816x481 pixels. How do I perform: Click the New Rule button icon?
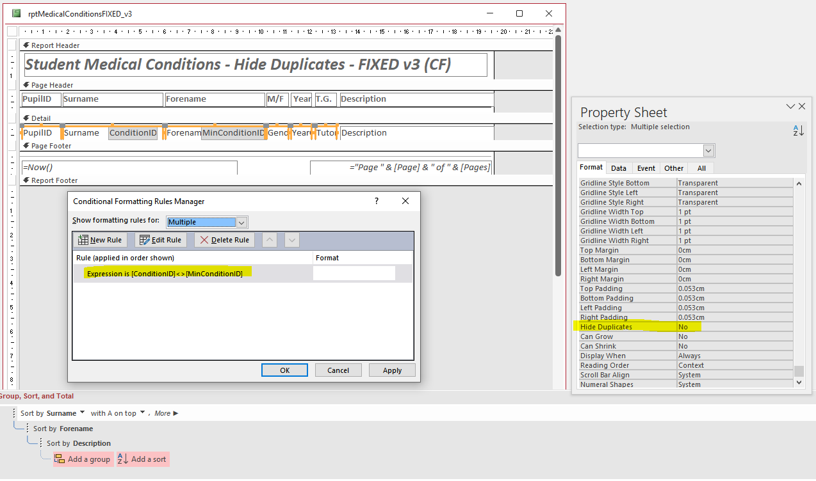83,240
